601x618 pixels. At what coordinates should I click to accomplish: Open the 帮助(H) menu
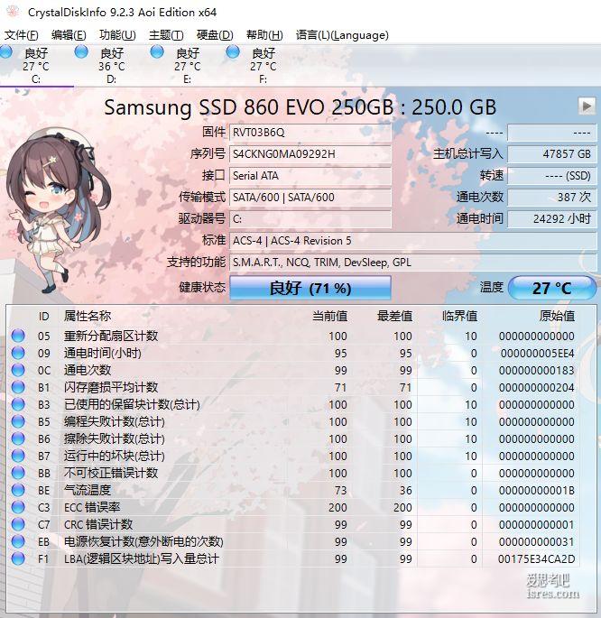[264, 35]
